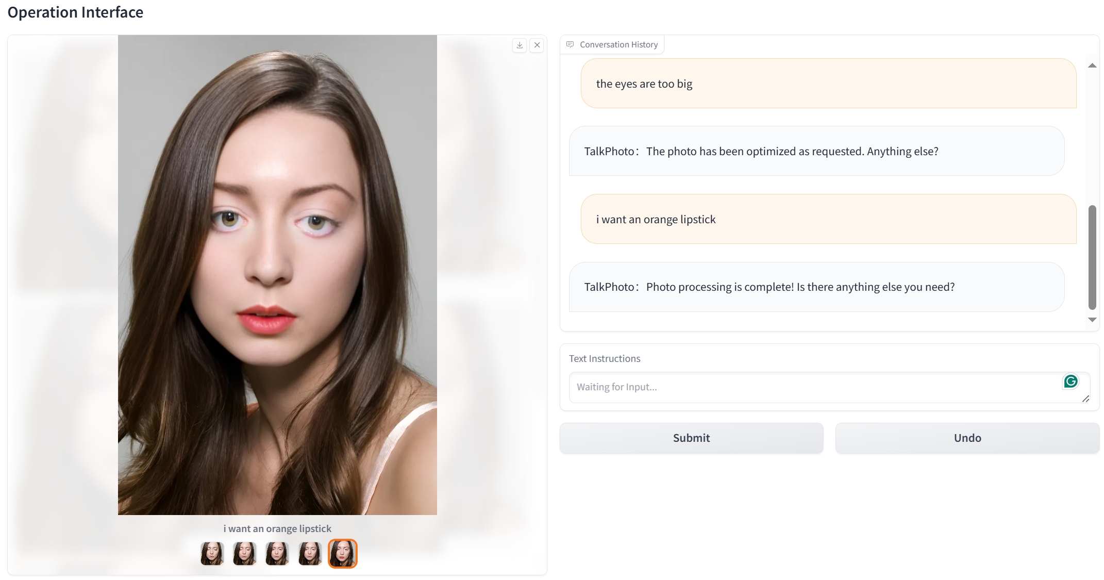
Task: Download the edited portrait image
Action: pos(520,45)
